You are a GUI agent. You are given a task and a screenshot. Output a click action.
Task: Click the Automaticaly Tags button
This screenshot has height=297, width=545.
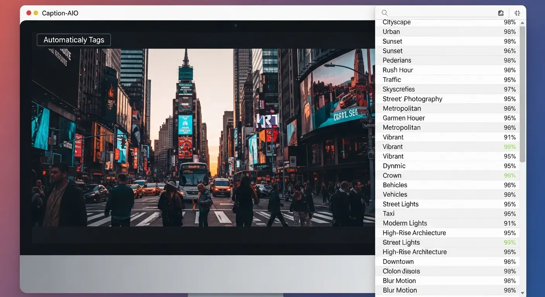[74, 40]
